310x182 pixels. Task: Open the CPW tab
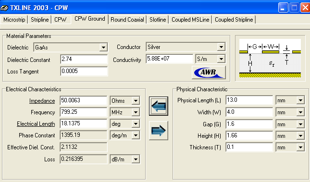pos(61,20)
